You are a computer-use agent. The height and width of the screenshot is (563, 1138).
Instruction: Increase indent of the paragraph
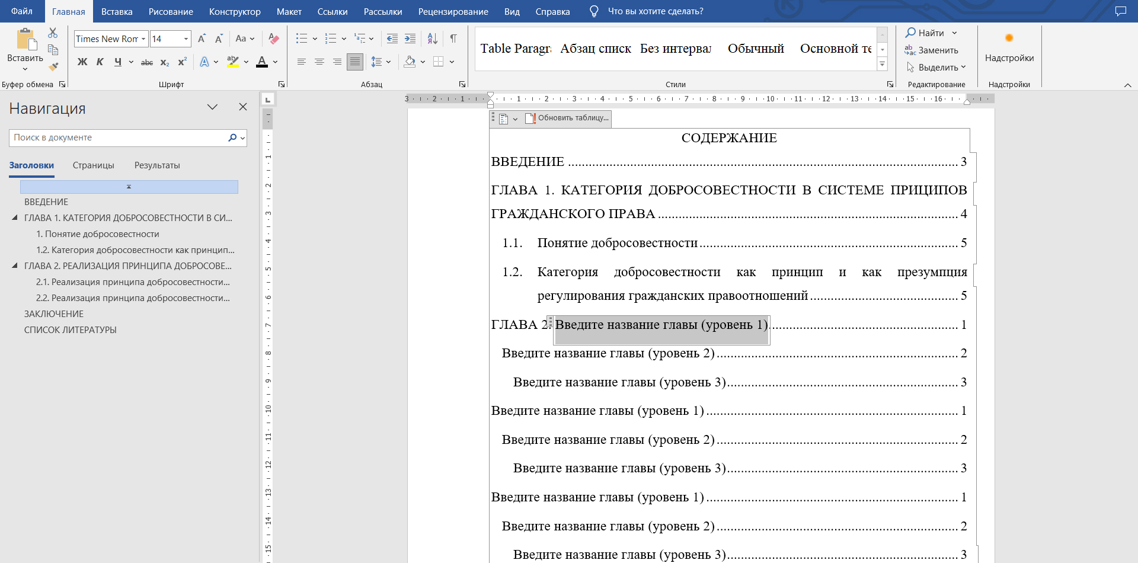pyautogui.click(x=410, y=39)
